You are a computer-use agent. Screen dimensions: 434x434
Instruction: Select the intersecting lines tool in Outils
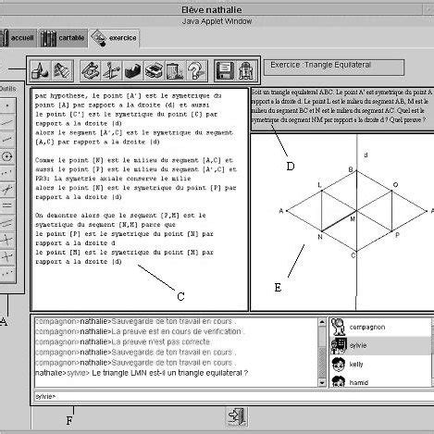(x=7, y=190)
